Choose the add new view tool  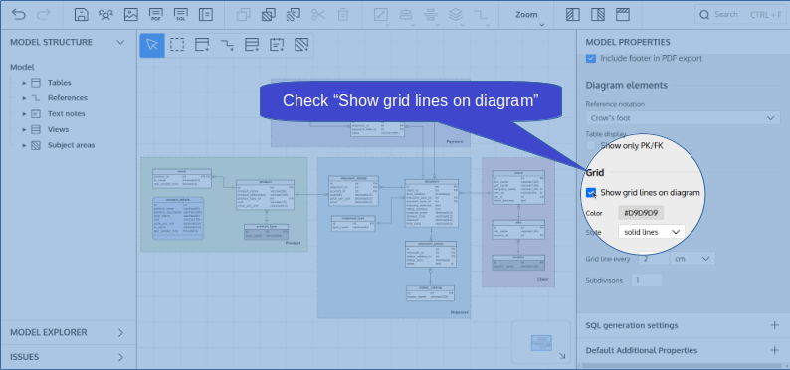tap(252, 45)
